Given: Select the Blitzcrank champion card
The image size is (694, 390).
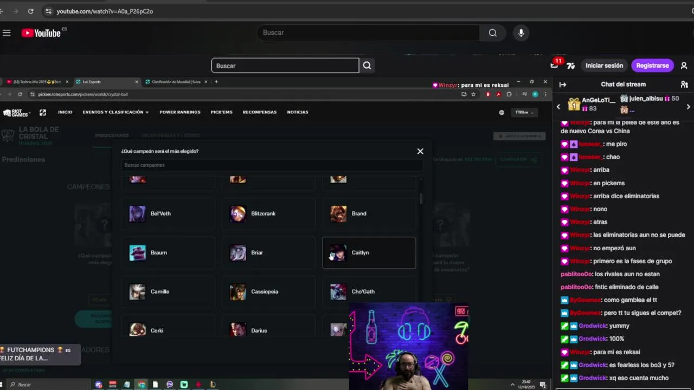Looking at the screenshot, I should click(x=268, y=213).
